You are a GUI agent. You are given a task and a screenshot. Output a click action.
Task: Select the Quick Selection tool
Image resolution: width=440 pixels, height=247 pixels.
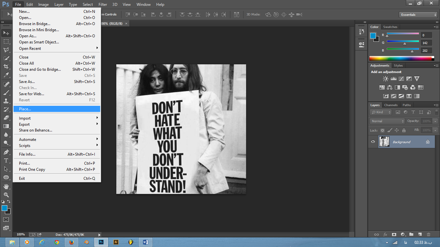point(6,58)
